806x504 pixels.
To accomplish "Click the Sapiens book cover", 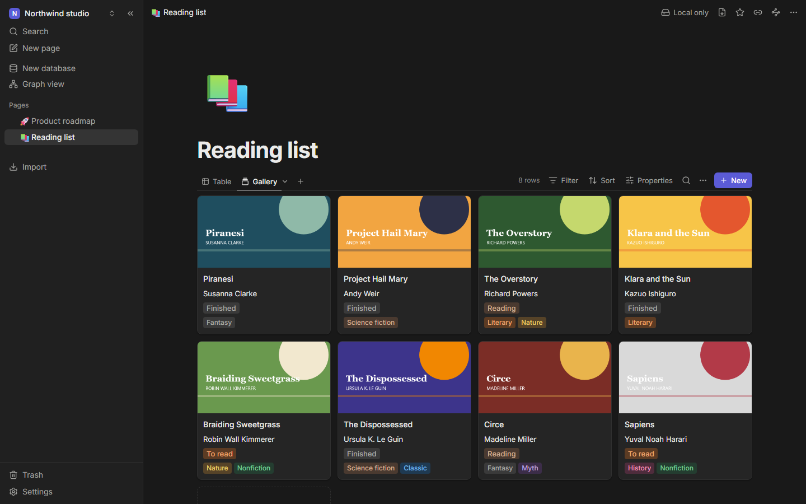I will pos(685,377).
